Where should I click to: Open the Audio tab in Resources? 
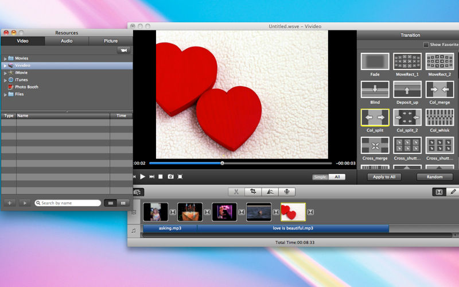pyautogui.click(x=67, y=41)
